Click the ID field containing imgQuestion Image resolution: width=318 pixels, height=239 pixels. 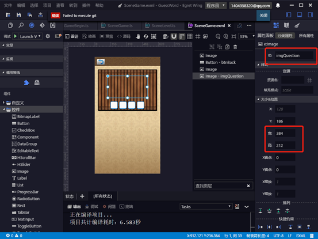(x=294, y=55)
